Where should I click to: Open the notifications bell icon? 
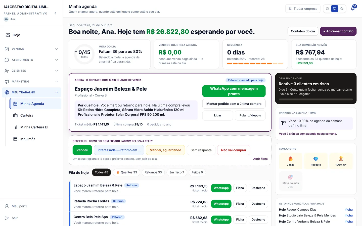[x=353, y=9]
